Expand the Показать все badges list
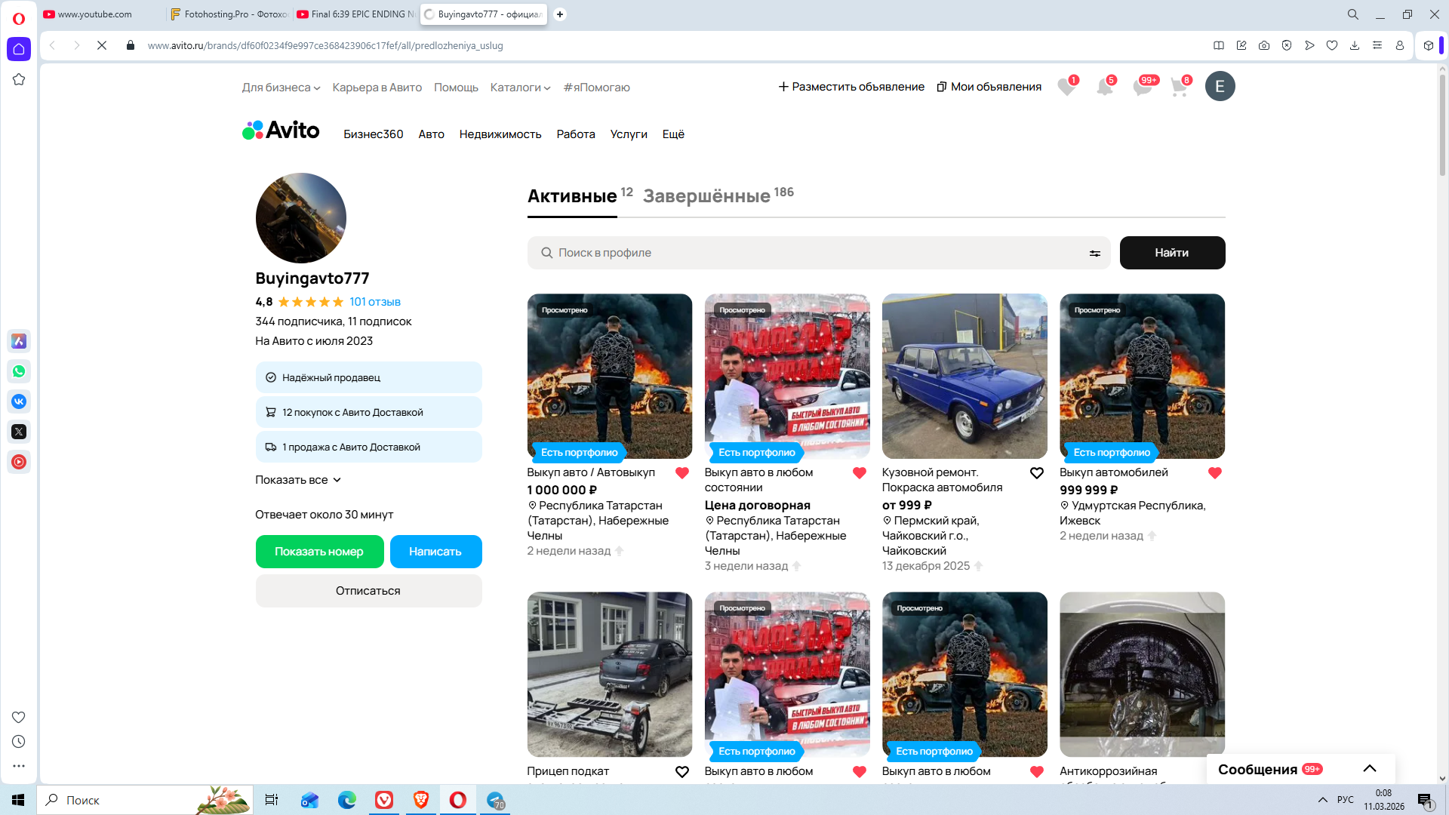The height and width of the screenshot is (815, 1449). click(298, 480)
